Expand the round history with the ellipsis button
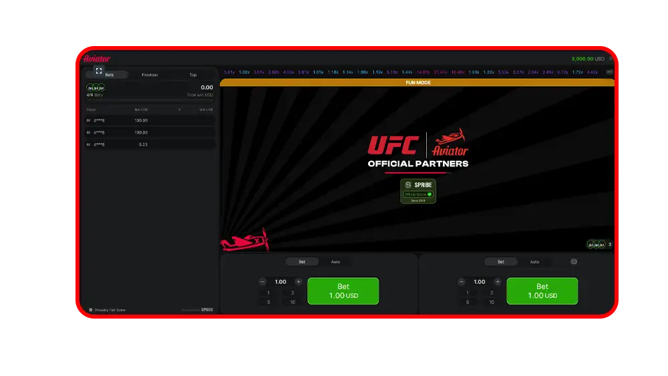The height and width of the screenshot is (376, 668). click(x=609, y=72)
